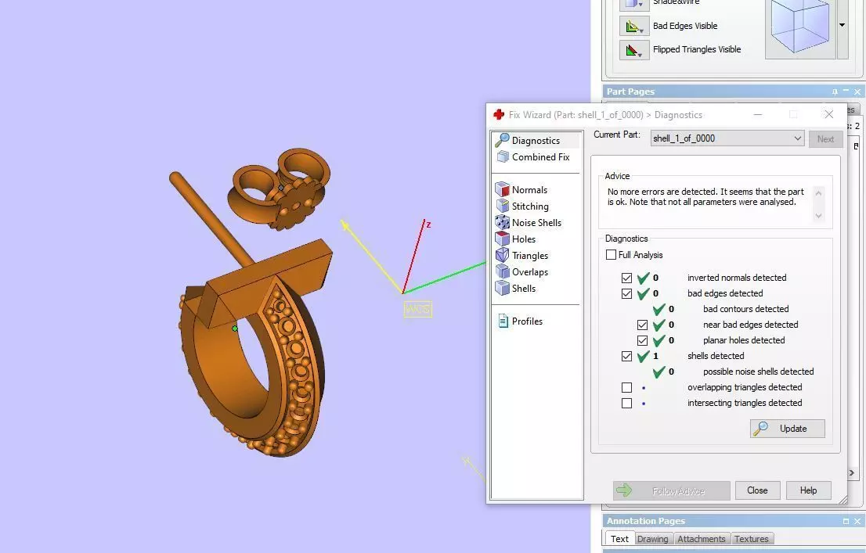Toggle Bad Edges Visible icon
The image size is (866, 553).
[x=633, y=26]
